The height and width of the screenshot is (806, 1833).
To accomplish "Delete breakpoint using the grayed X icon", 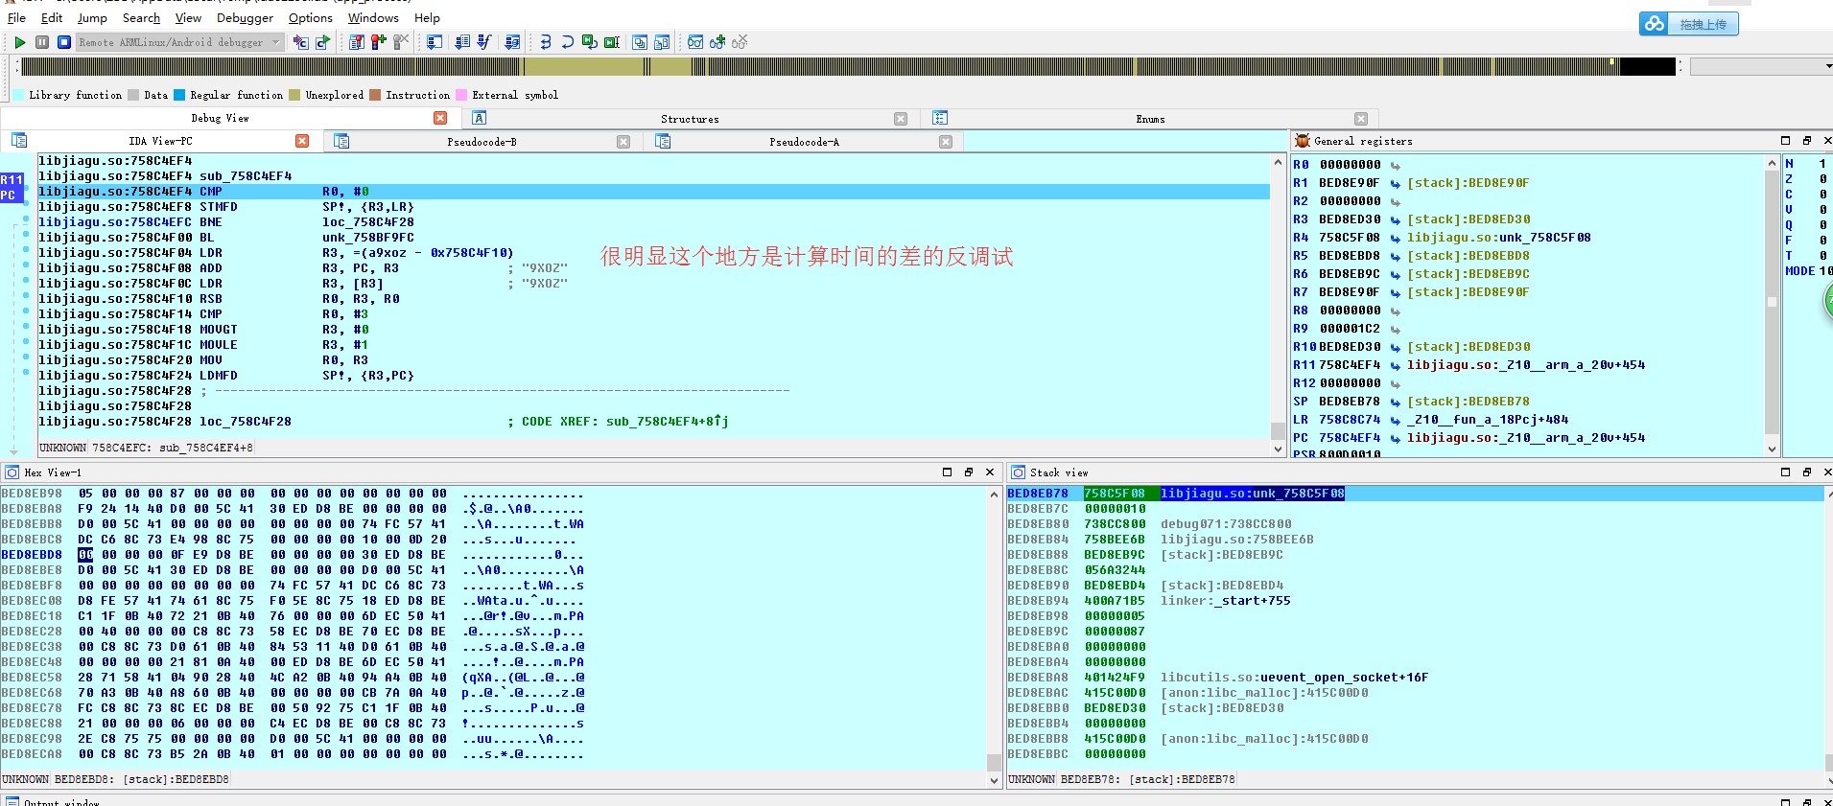I will [401, 42].
